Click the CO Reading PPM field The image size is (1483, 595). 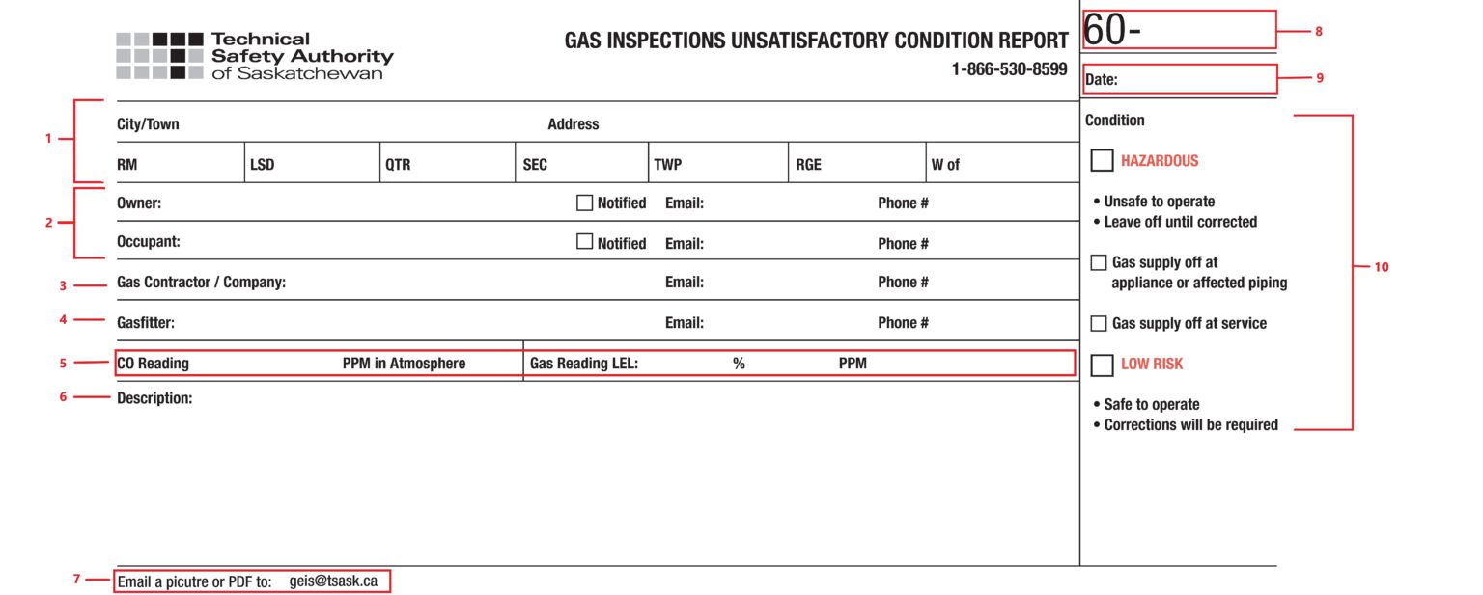point(264,364)
